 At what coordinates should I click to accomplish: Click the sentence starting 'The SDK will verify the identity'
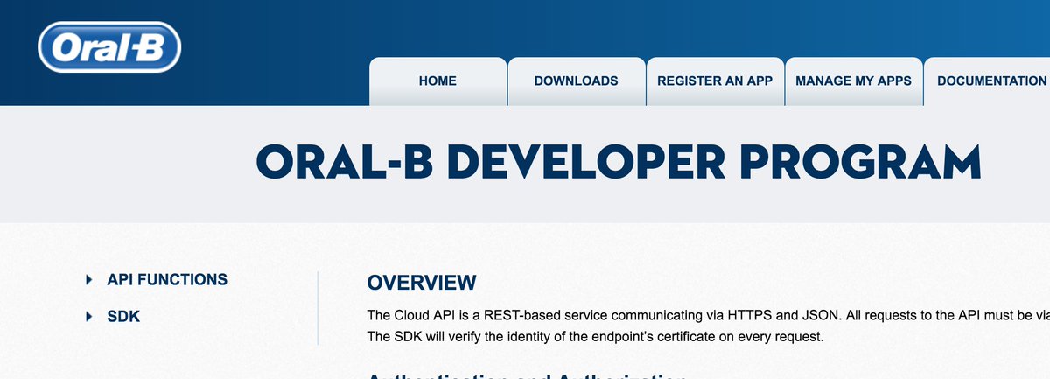coord(595,337)
